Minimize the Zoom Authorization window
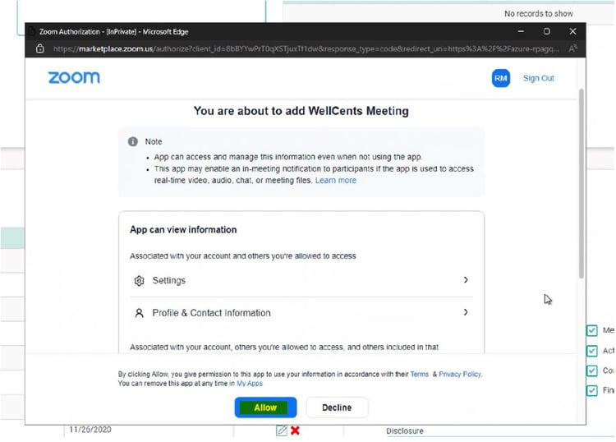 click(x=521, y=31)
